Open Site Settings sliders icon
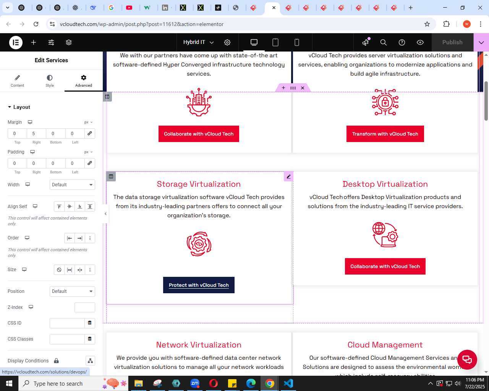This screenshot has height=391, width=489. pyautogui.click(x=51, y=42)
